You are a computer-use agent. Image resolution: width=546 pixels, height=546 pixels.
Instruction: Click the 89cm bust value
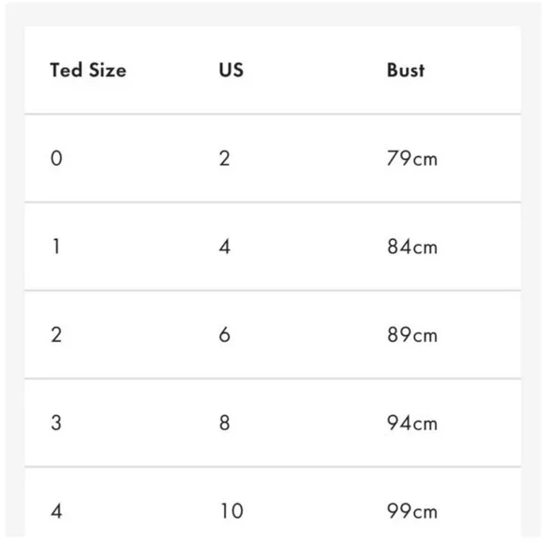click(x=412, y=334)
